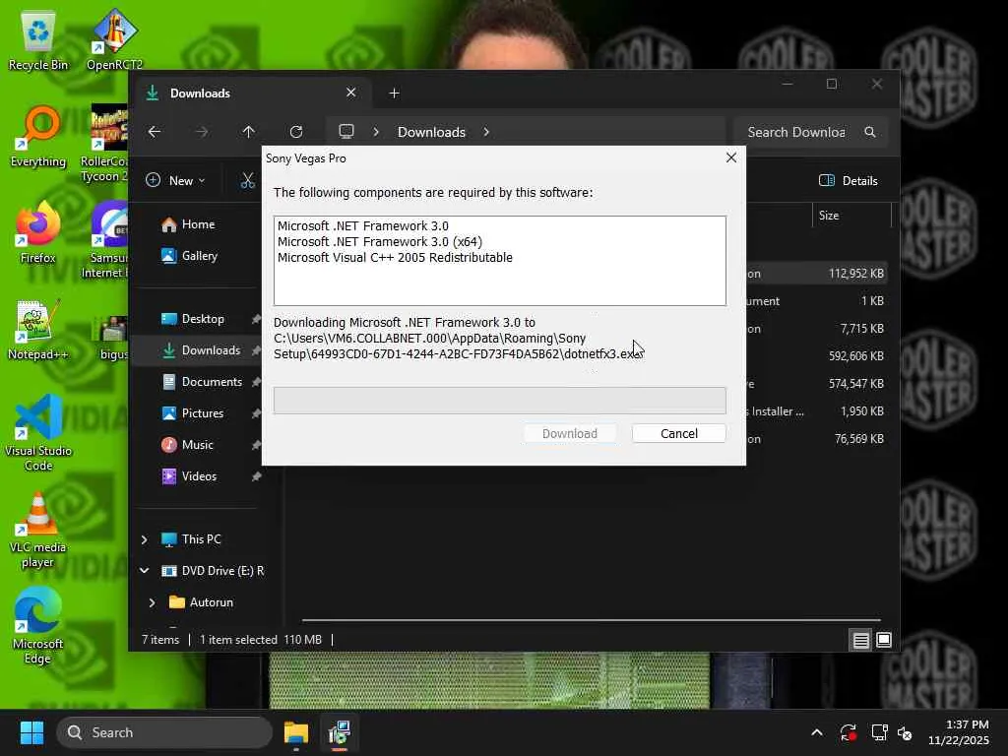Click the taskbar Search box

(164, 732)
